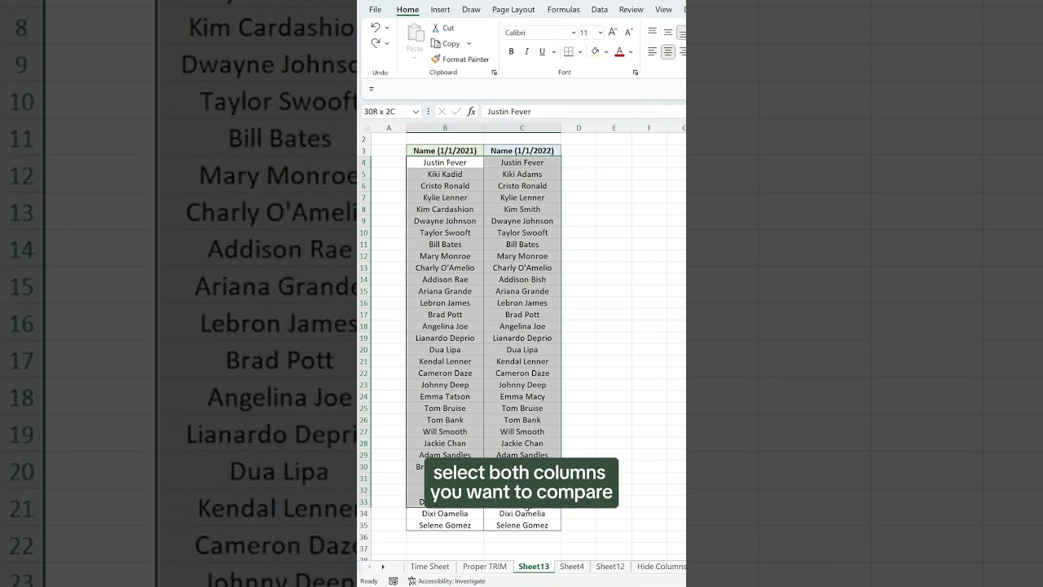
Task: Toggle Bold formatting
Action: [511, 51]
